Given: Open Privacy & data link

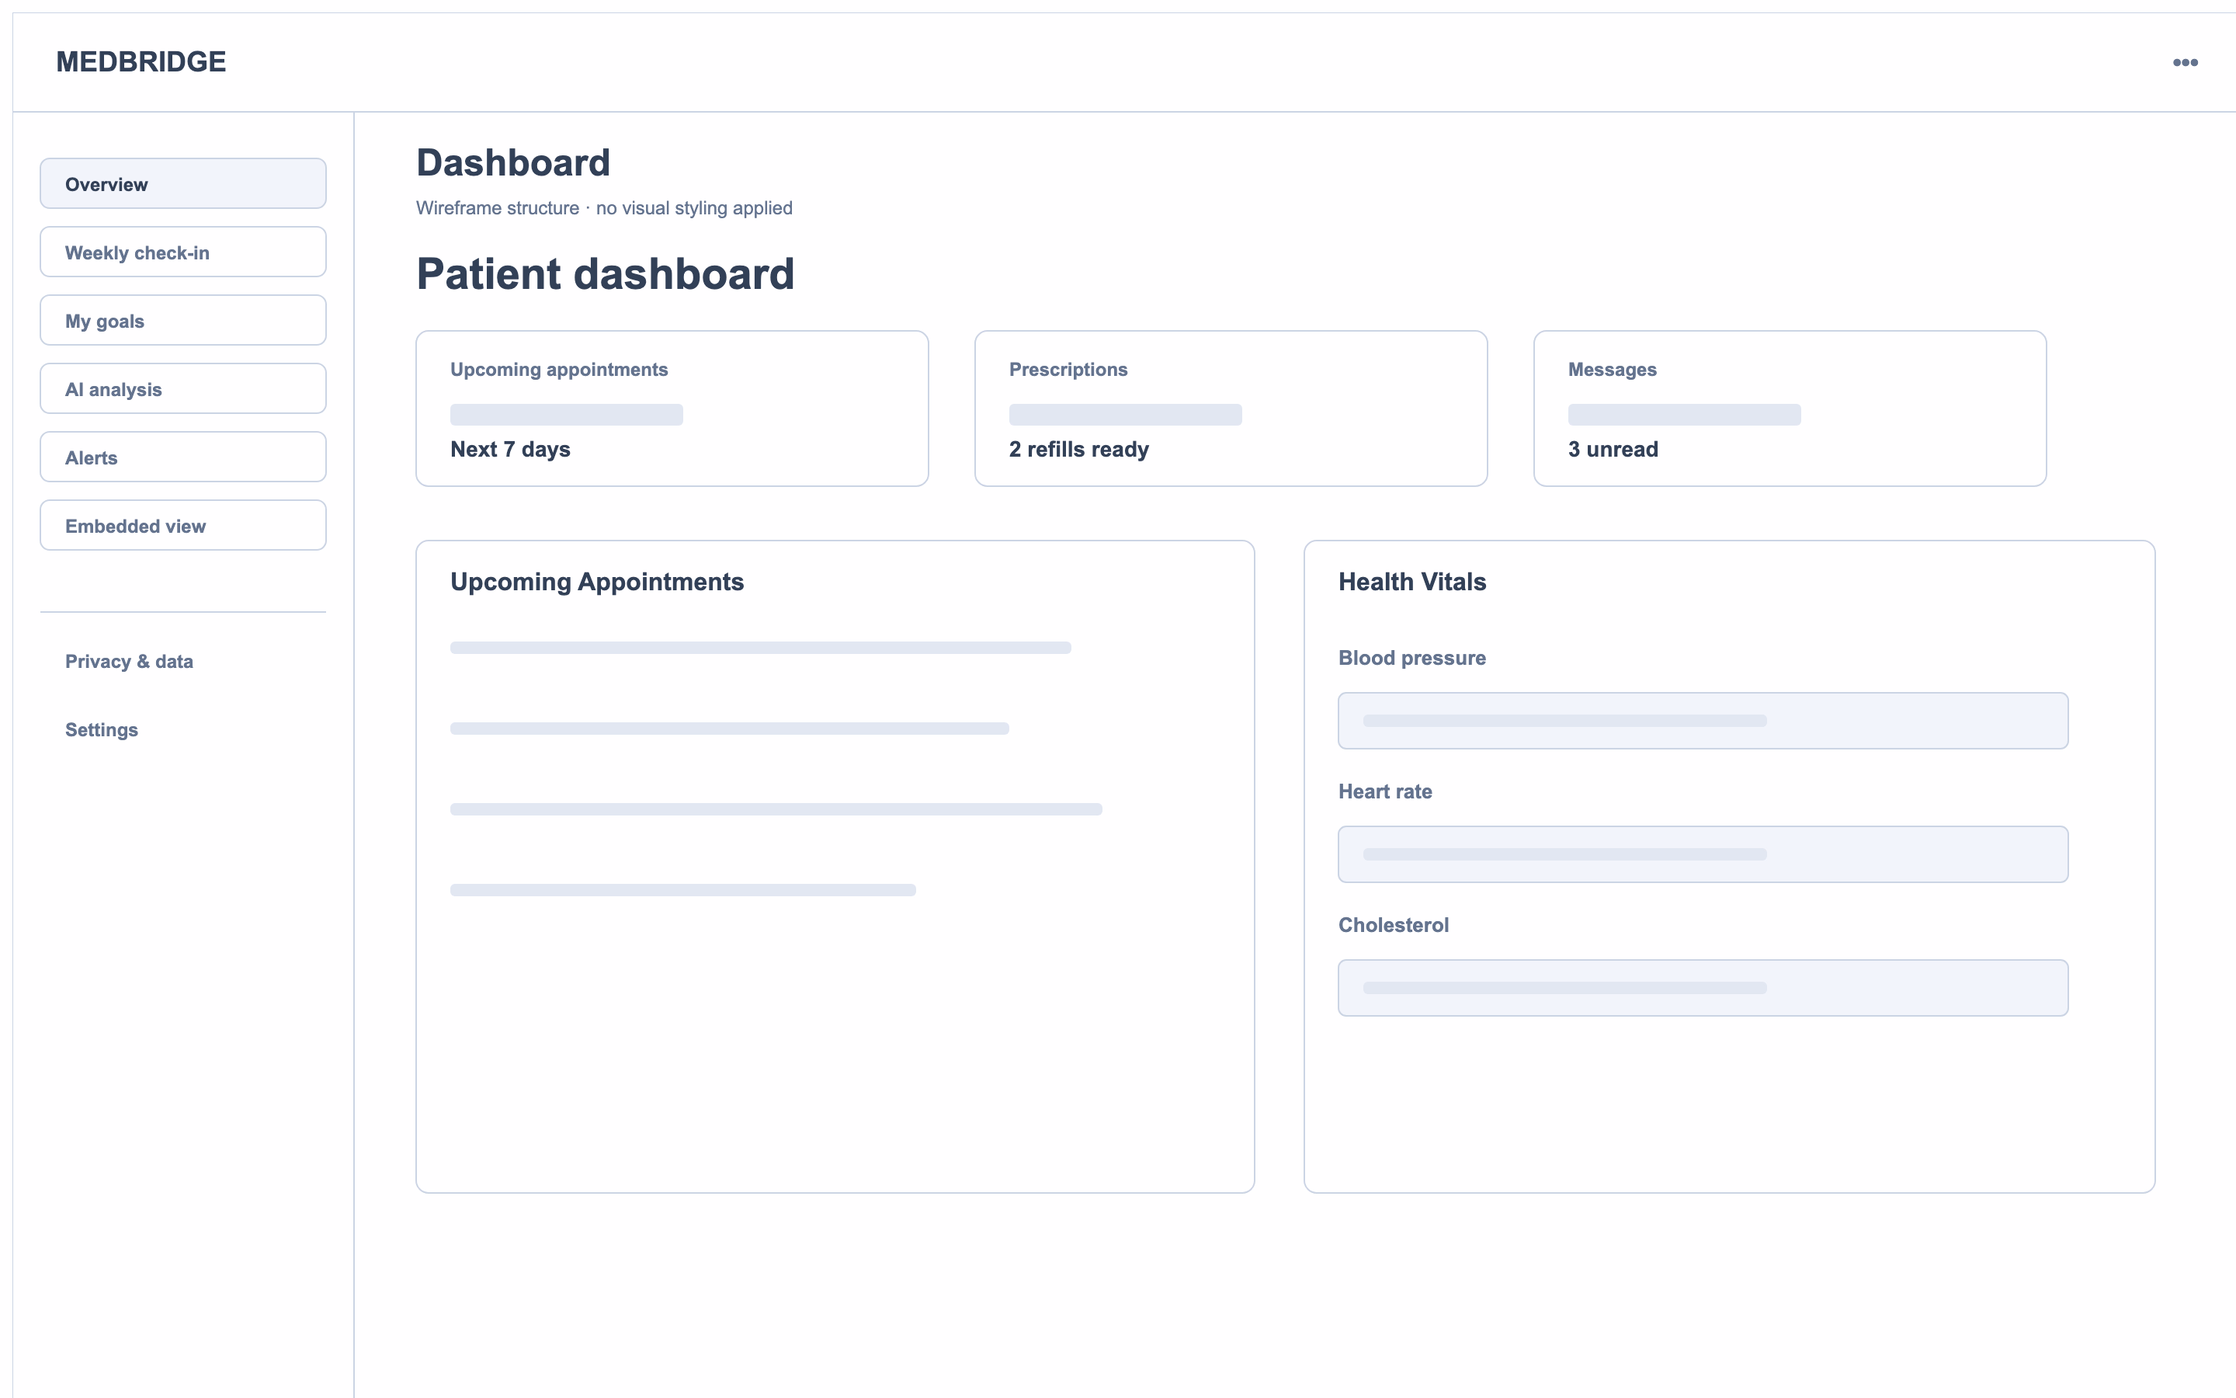Looking at the screenshot, I should pos(130,661).
